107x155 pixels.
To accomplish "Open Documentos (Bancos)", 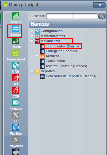I will pos(63,46).
